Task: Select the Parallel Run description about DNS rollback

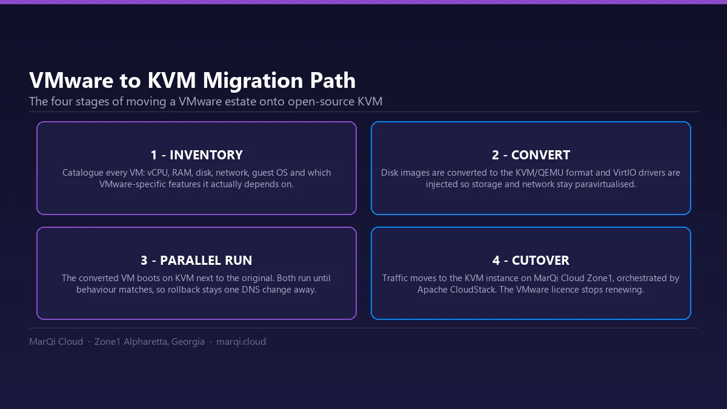Action: (x=196, y=284)
